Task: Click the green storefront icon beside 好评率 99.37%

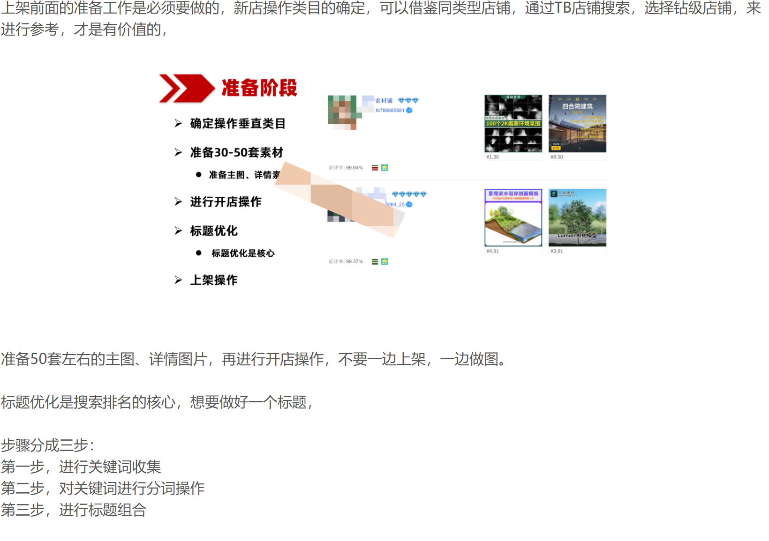Action: (385, 261)
